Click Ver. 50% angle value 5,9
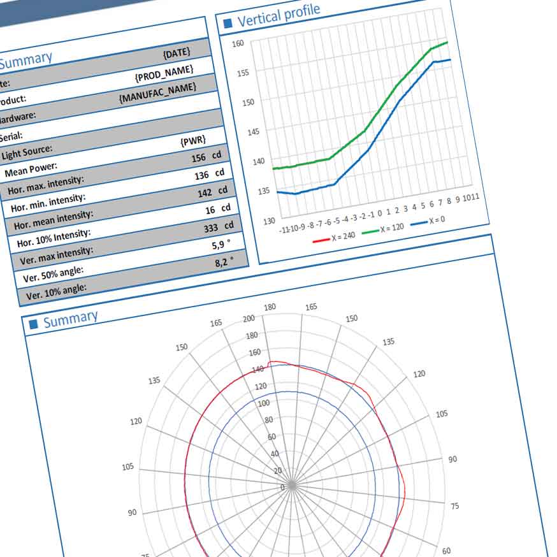 coord(218,245)
